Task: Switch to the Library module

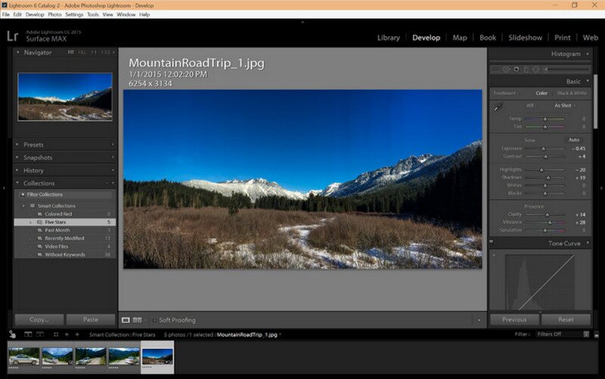Action: click(389, 38)
